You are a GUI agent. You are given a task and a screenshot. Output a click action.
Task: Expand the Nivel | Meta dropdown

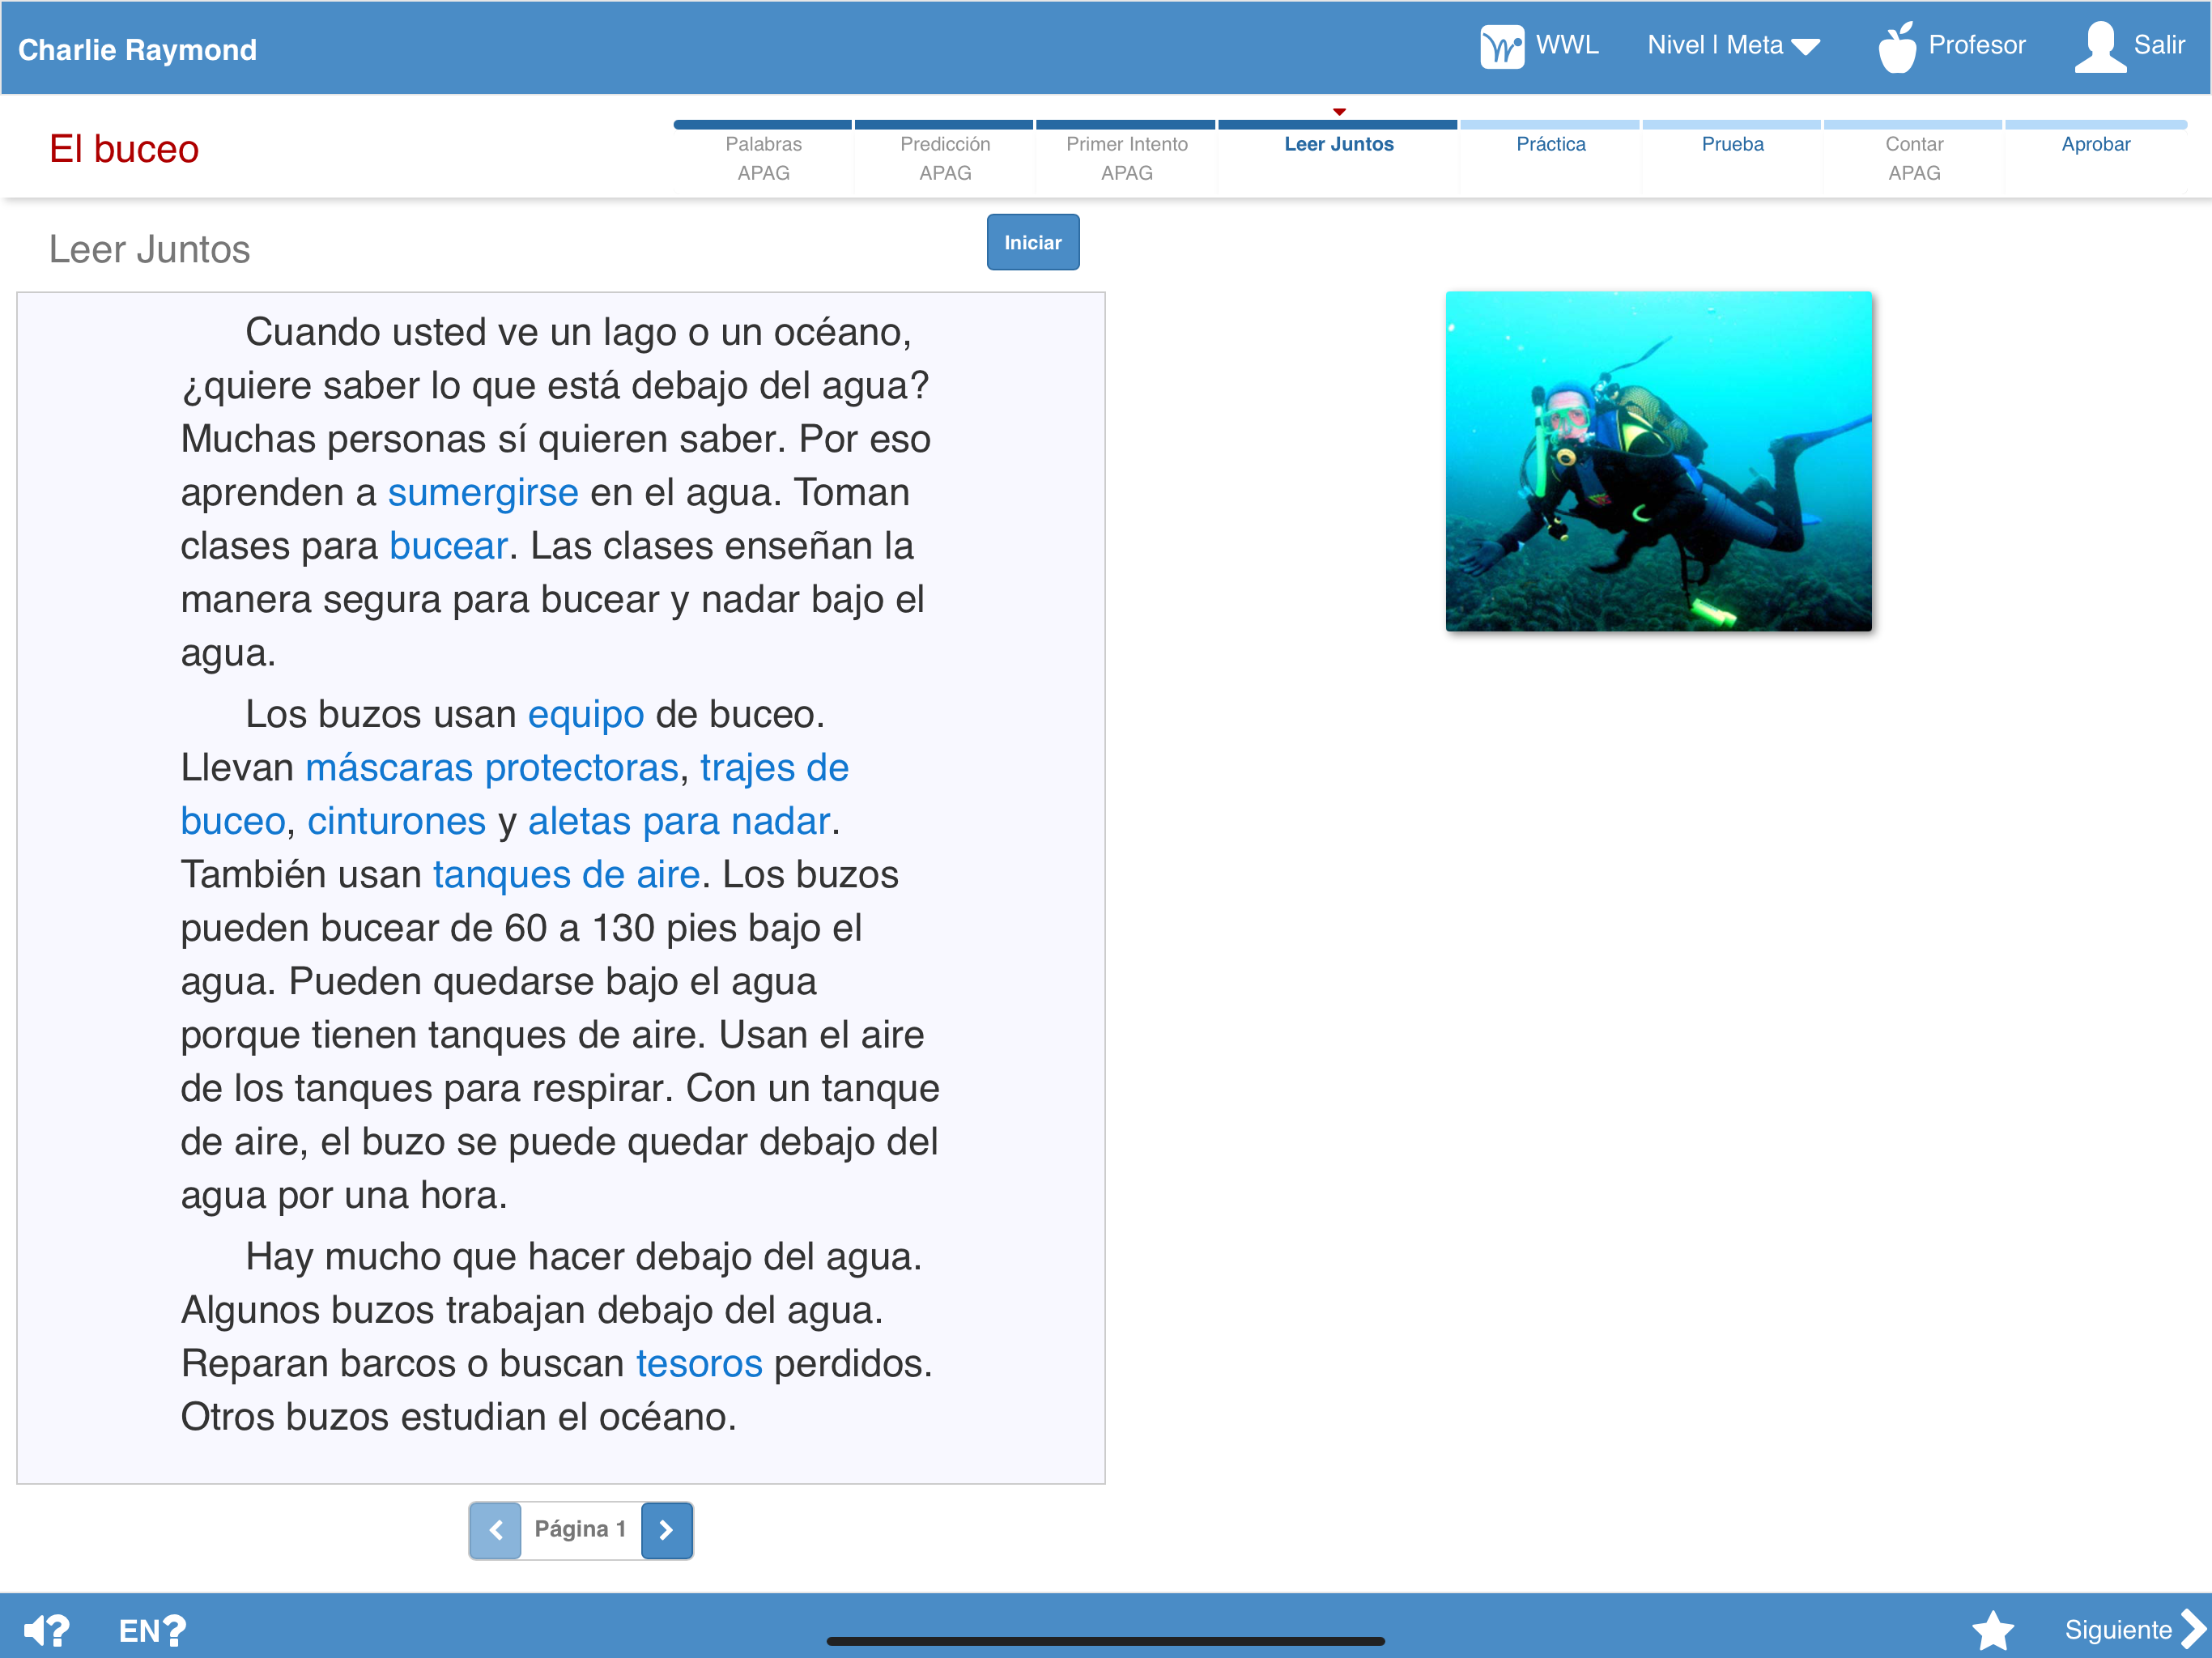(1733, 46)
